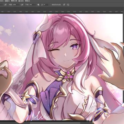Open the Help (帮助) menu

click(x=28, y=1)
